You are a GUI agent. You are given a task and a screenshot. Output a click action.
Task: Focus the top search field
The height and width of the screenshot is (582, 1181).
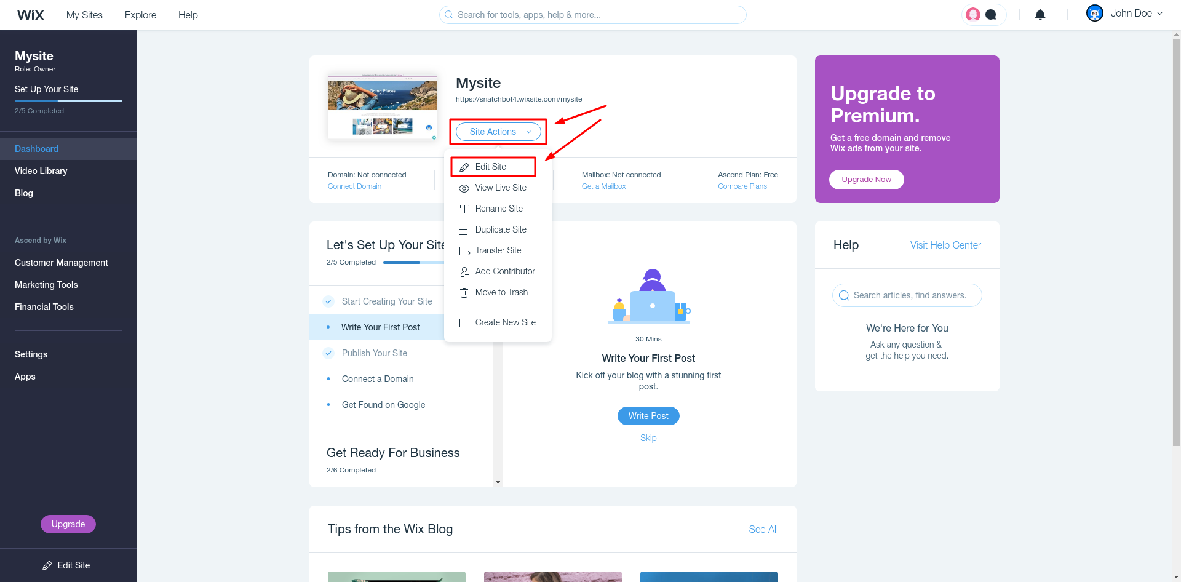pos(593,15)
